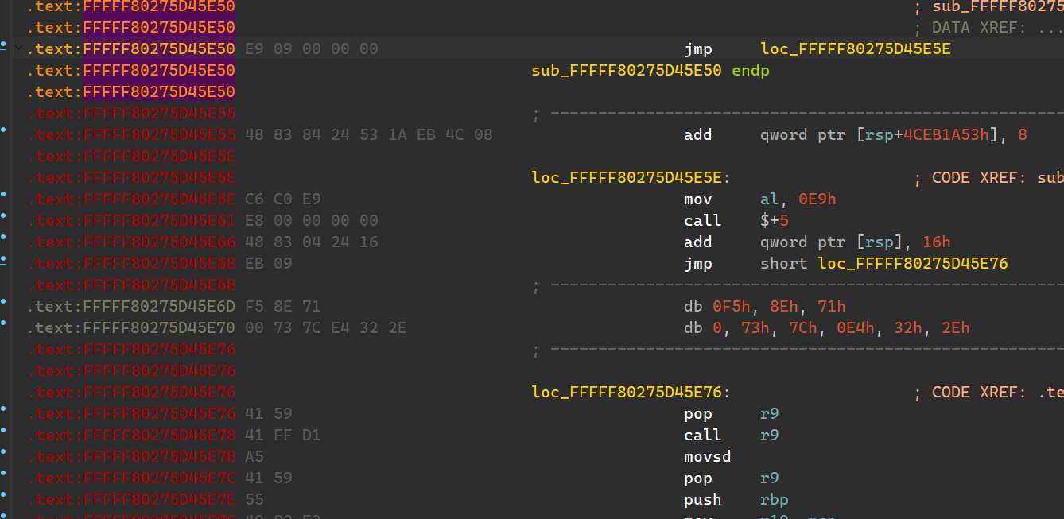Click address .text:FFFFF80275D45E61

[x=132, y=221]
